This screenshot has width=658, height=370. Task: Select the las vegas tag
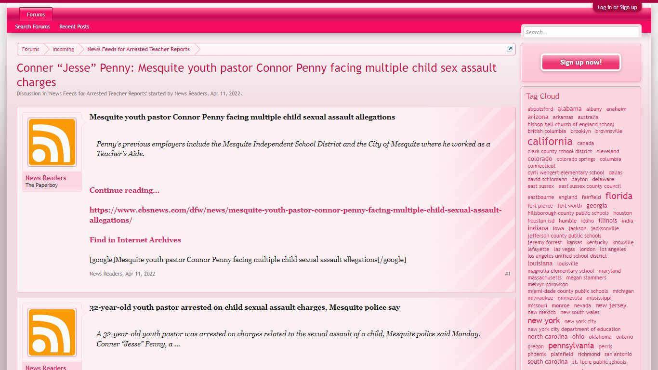564,249
